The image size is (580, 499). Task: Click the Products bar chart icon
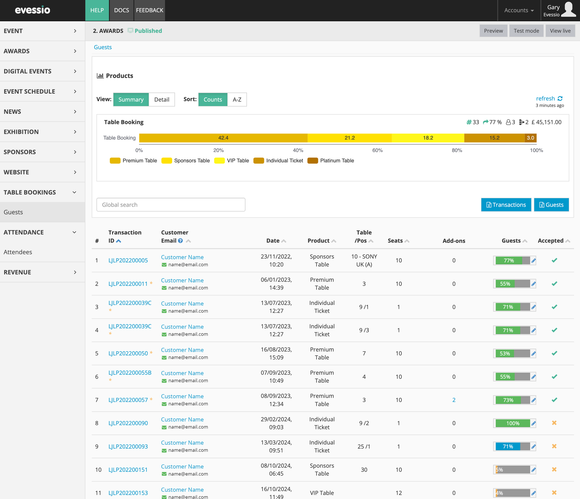[100, 76]
